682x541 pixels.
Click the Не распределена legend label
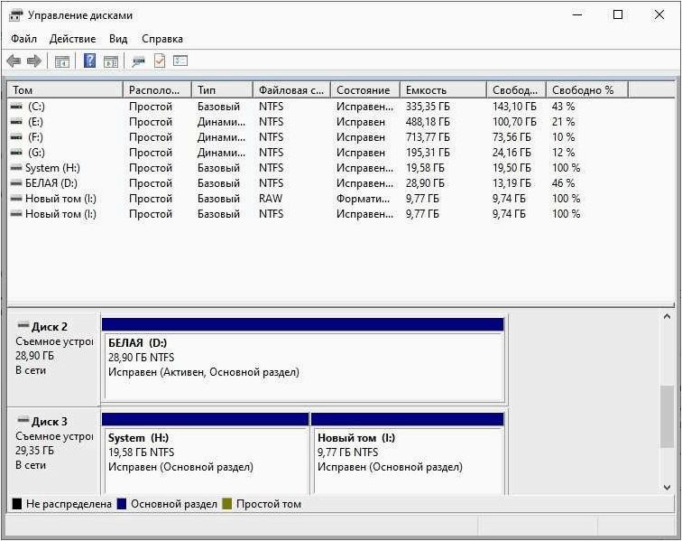click(x=69, y=504)
